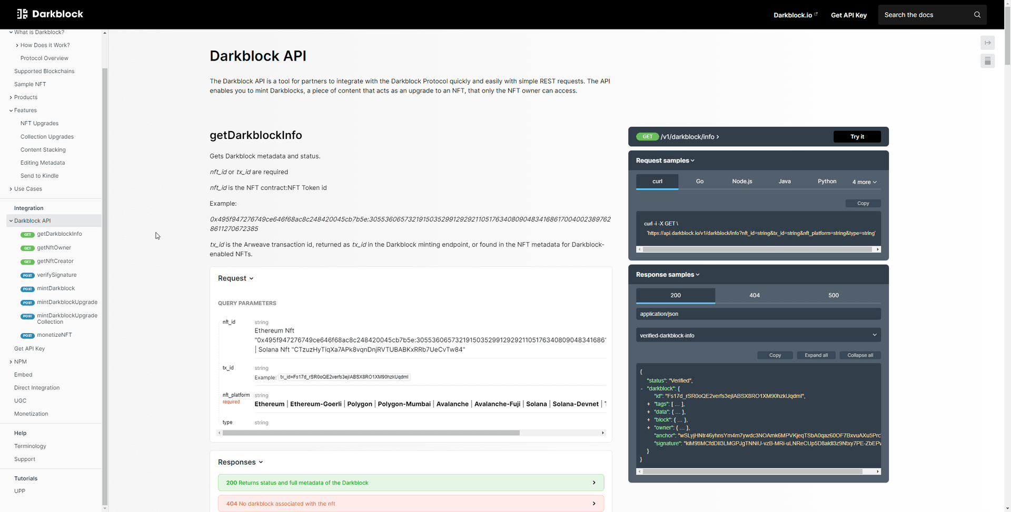Select the 404 response sample tab
Viewport: 1011px width, 512px height.
tap(754, 296)
